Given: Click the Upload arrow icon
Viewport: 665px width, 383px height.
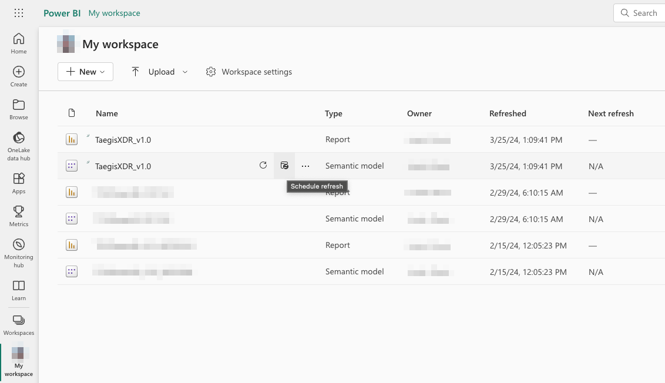Looking at the screenshot, I should click(135, 72).
